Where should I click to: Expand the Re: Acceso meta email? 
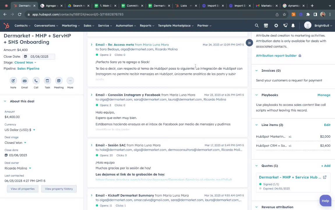pos(92,45)
